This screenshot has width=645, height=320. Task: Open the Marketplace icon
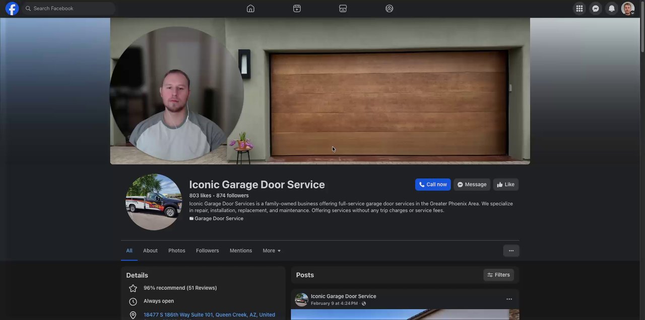click(x=343, y=9)
